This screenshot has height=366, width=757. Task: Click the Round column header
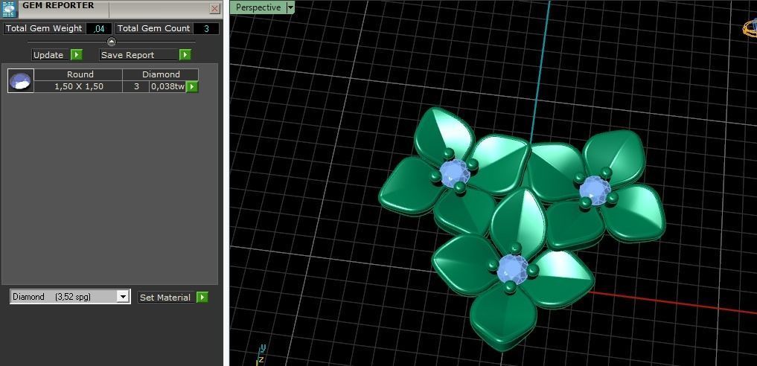(x=80, y=74)
